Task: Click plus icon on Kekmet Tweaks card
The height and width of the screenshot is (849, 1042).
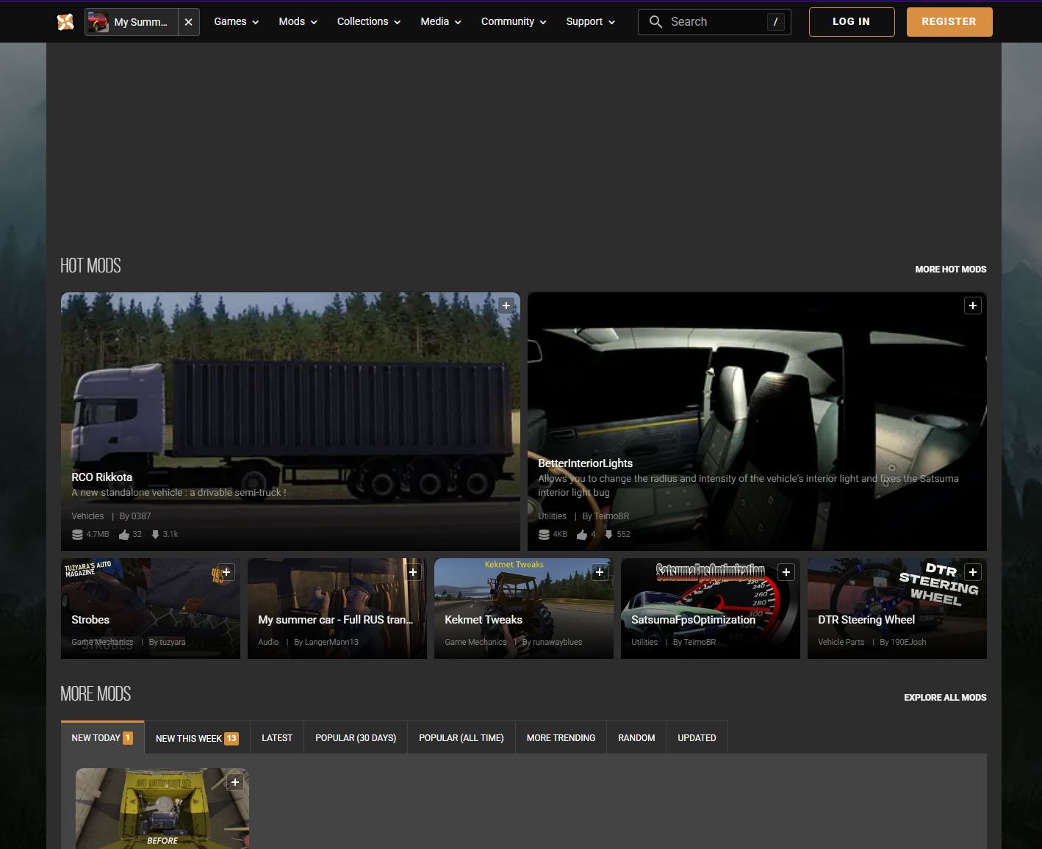Action: point(600,572)
